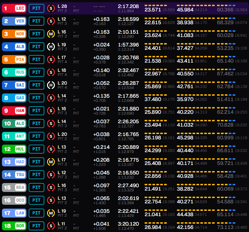Image resolution: width=249 pixels, height=232 pixels.
Task: Click GAS's soft tyre compound icon
Action: pyautogui.click(x=51, y=98)
